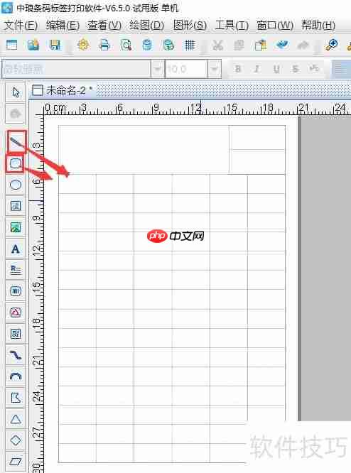This screenshot has width=351, height=473.
Task: Select the rounded rectangle tool
Action: point(16,163)
